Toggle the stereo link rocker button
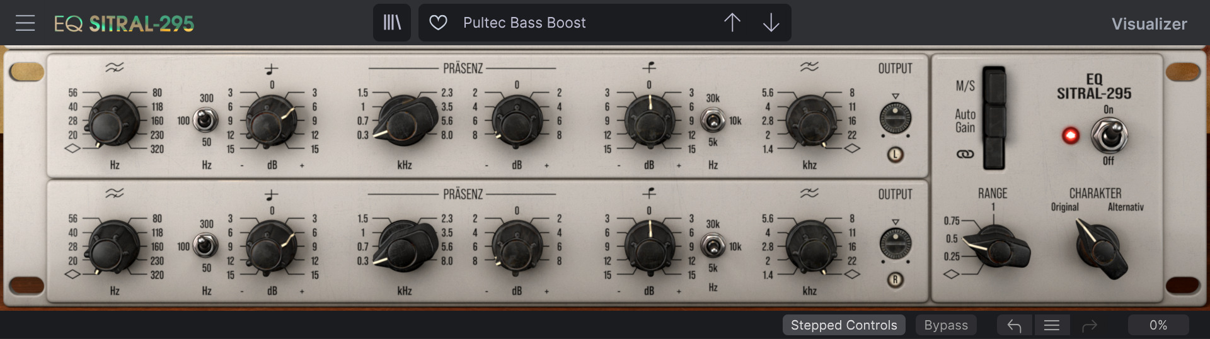Viewport: 1210px width, 339px height. point(994,153)
